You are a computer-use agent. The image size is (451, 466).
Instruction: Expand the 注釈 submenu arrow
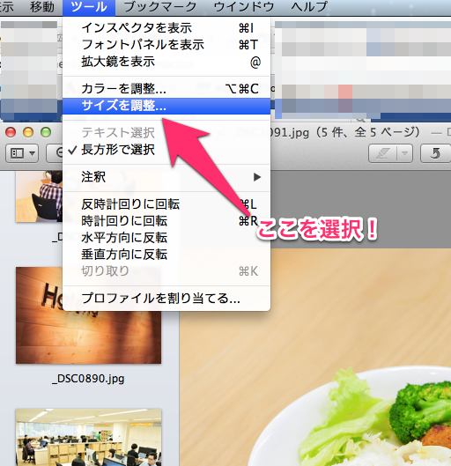point(257,177)
